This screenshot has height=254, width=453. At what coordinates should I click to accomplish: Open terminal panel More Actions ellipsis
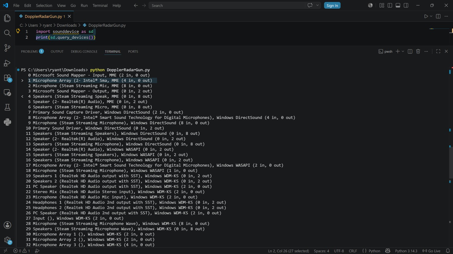(x=426, y=52)
